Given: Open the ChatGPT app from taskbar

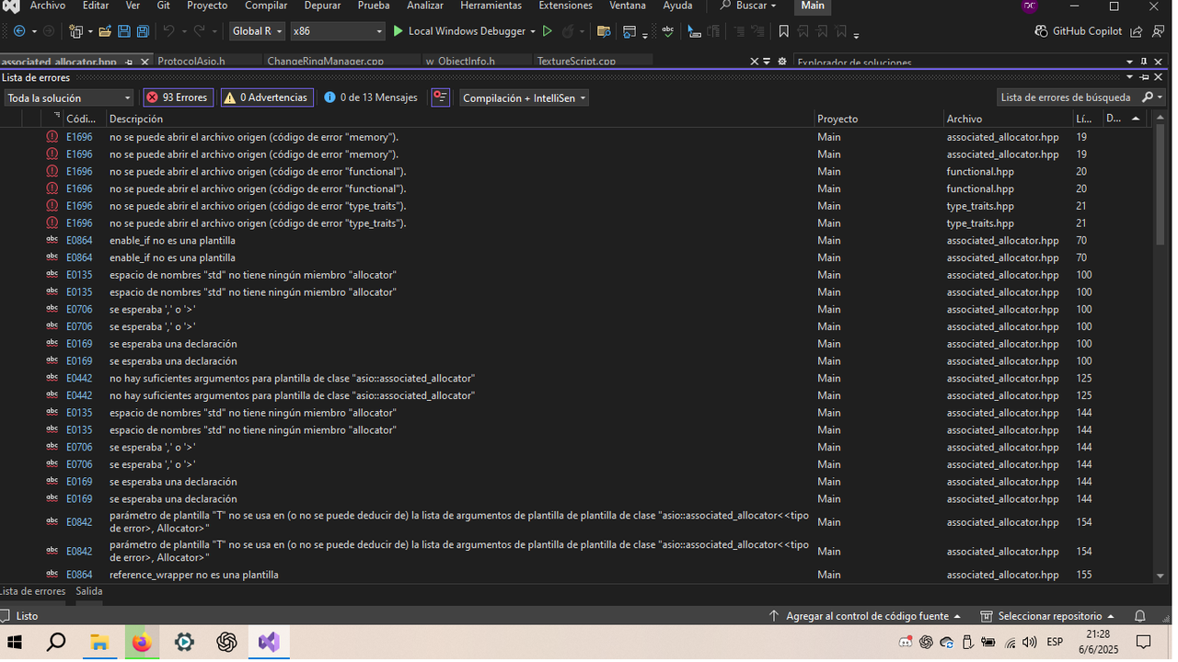Looking at the screenshot, I should pyautogui.click(x=226, y=643).
